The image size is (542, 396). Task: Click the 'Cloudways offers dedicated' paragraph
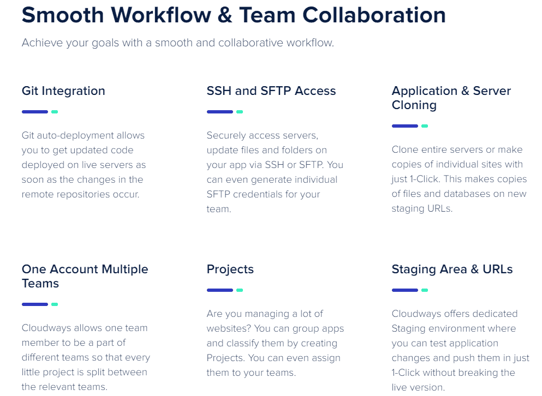tap(460, 350)
